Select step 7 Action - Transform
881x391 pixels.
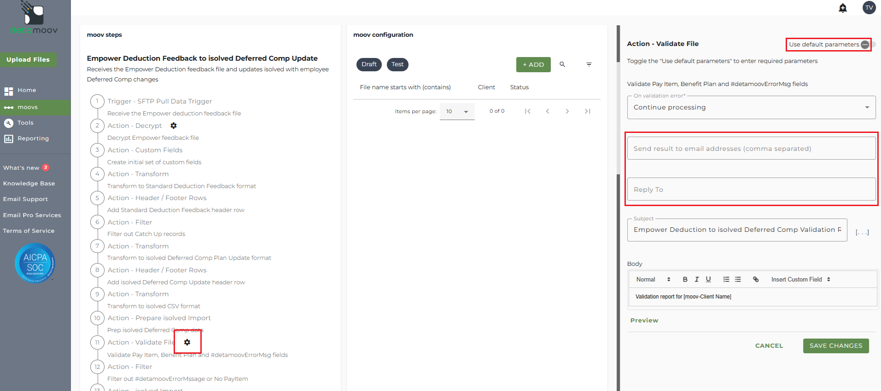[138, 246]
